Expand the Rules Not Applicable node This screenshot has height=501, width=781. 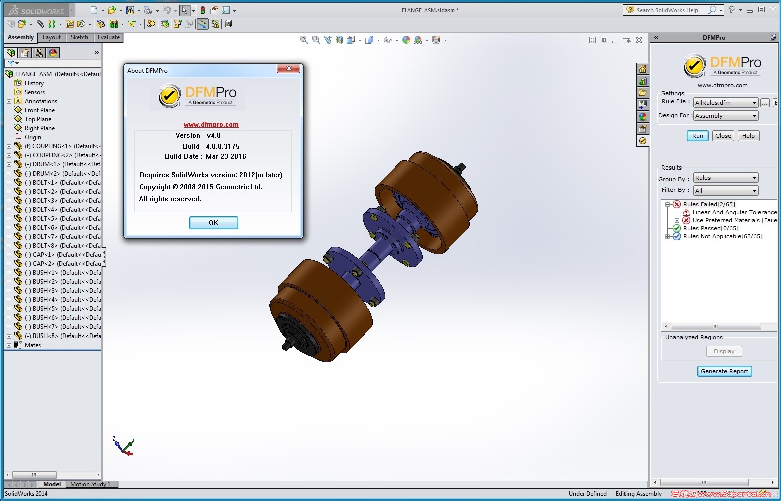pyautogui.click(x=668, y=236)
